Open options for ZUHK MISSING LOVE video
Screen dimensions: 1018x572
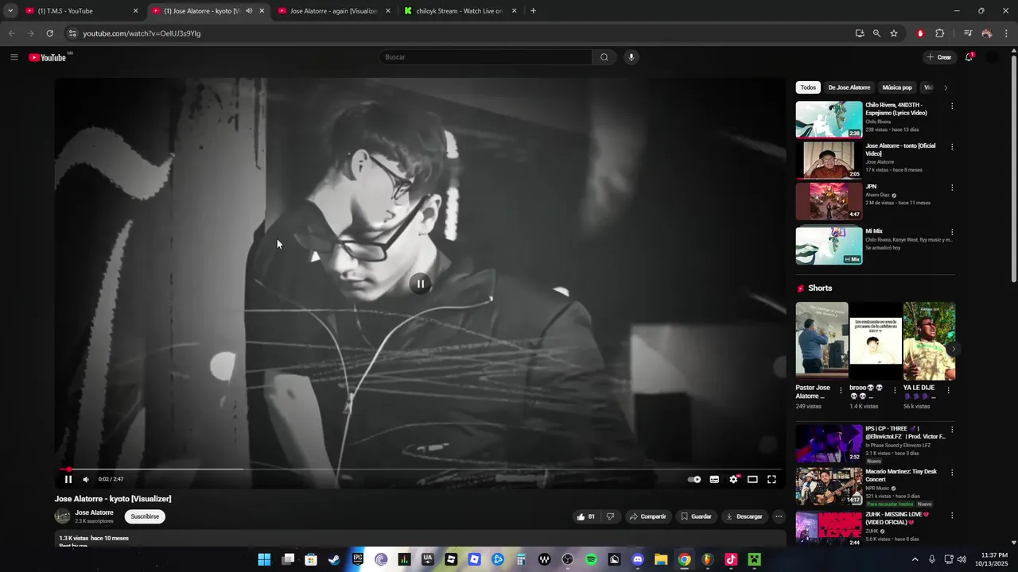952,516
